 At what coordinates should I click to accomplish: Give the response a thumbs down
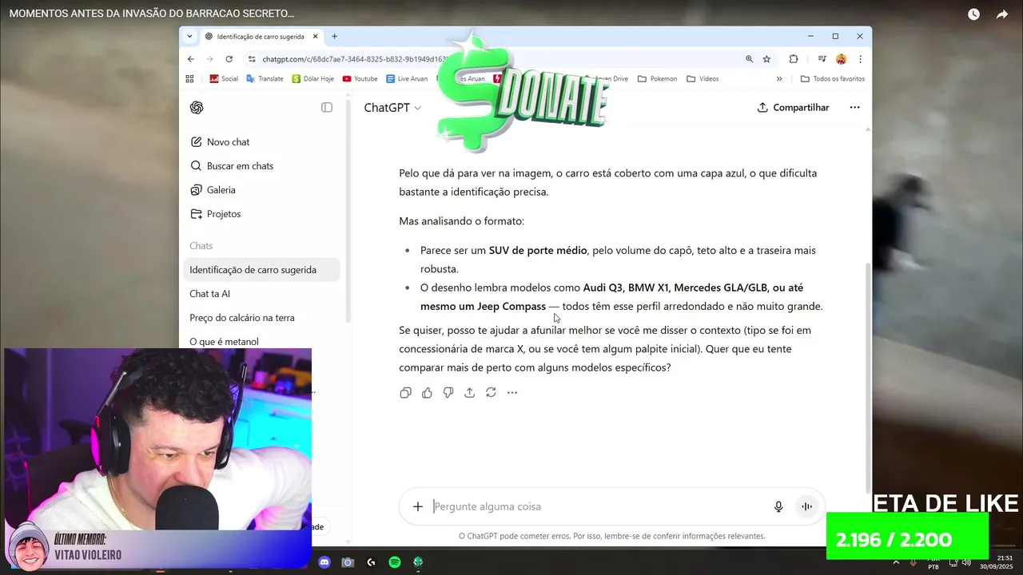coord(448,393)
